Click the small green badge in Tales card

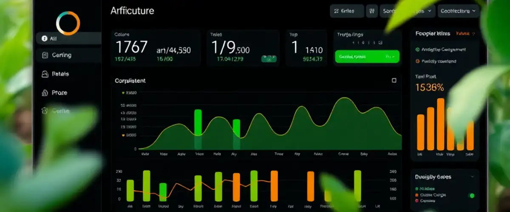269,59
